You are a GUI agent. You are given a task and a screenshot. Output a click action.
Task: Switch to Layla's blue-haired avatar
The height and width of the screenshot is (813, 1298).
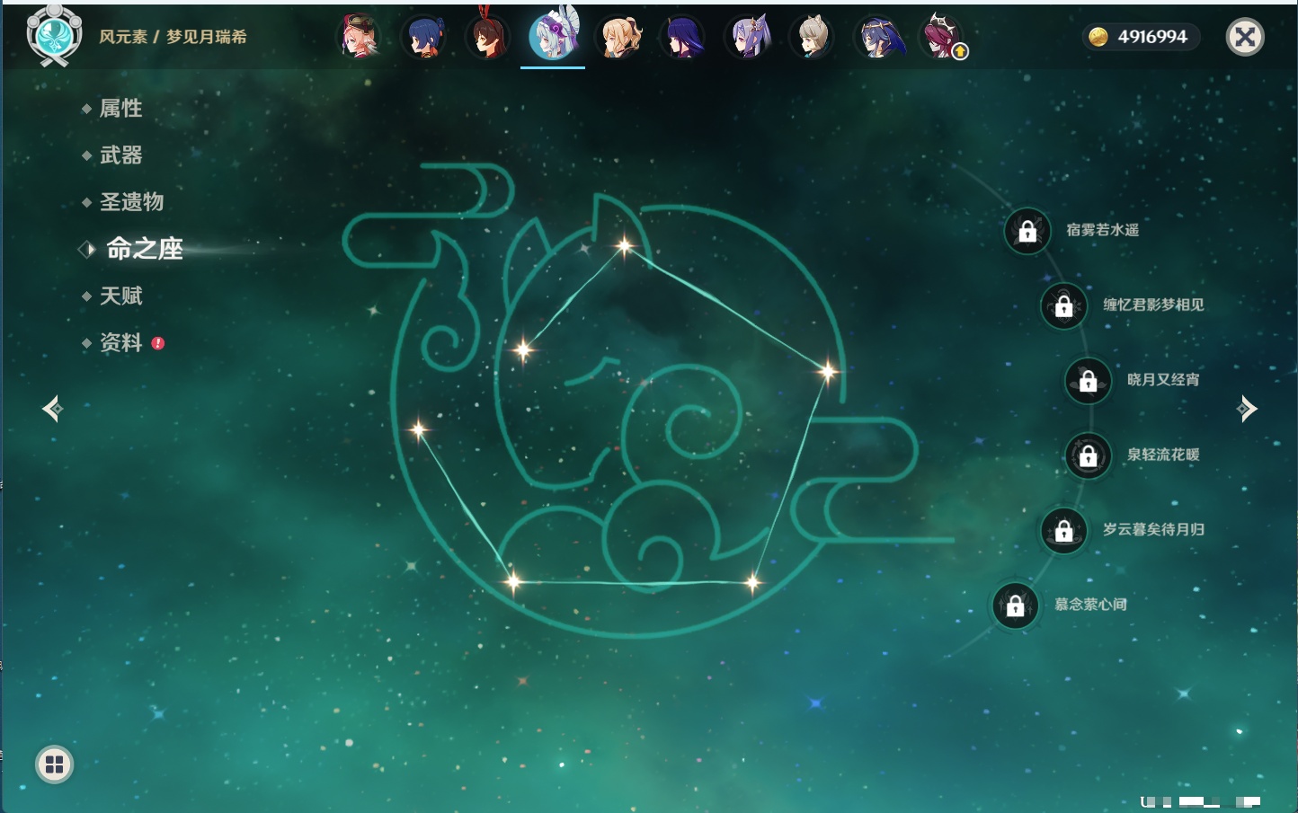[x=877, y=37]
